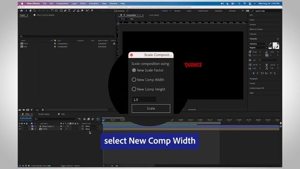The height and width of the screenshot is (169, 300).
Task: Toggle All Caps in Character panel
Action: tap(262, 73)
